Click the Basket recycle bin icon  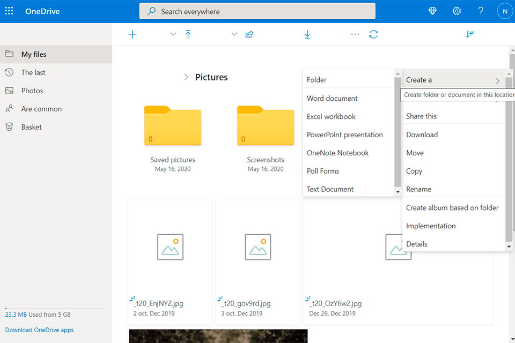tap(9, 126)
